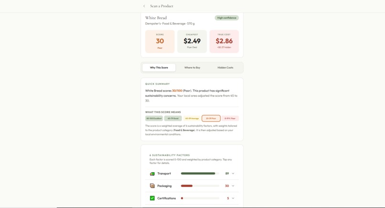
Task: Click the Scan a Product header title
Action: point(161,6)
